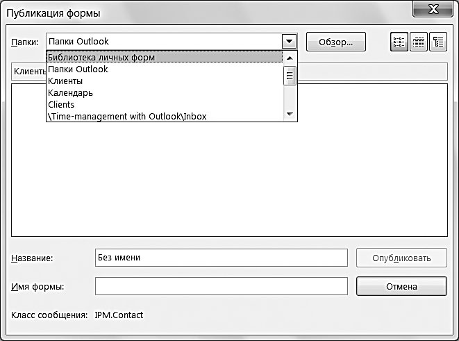Screen dimensions: 459x341
Task: Switch to large icons view
Action: click(x=399, y=42)
